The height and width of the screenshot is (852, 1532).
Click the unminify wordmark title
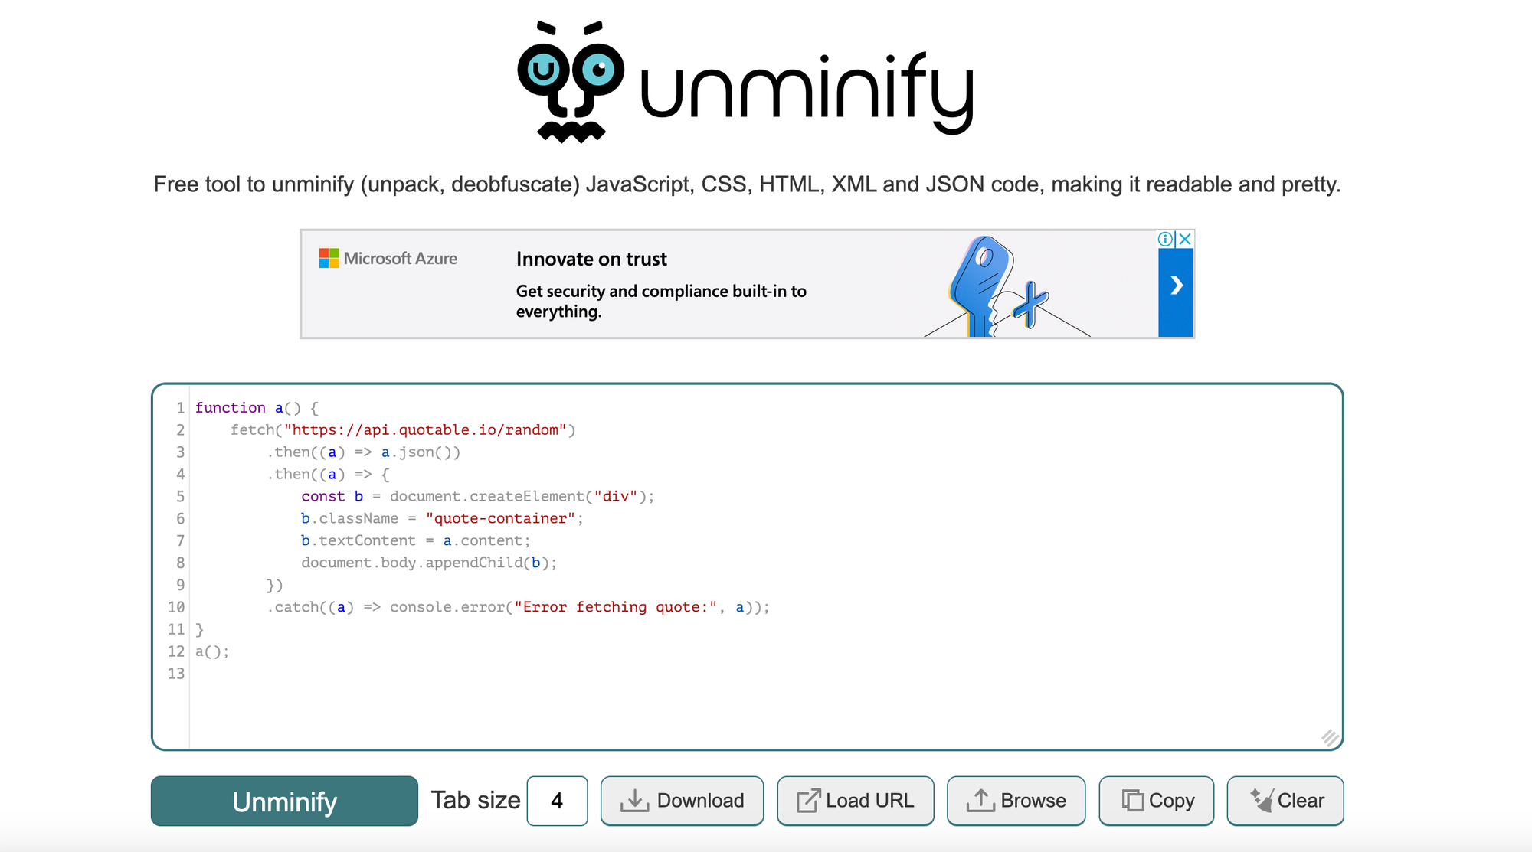(807, 92)
